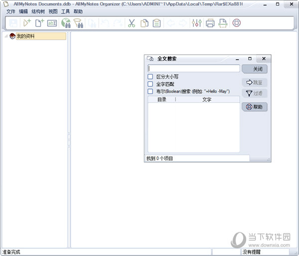Open filter search with the funnel-binoculars icon
This screenshot has width=299, height=256.
click(78, 23)
